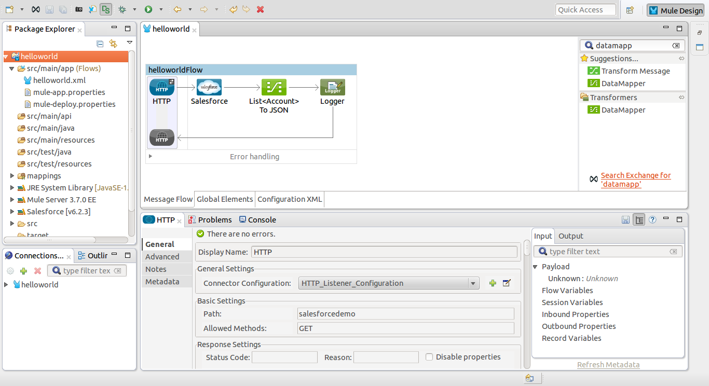Switch to the Problems tab
Viewport: 709px width, 386px height.
coord(210,220)
